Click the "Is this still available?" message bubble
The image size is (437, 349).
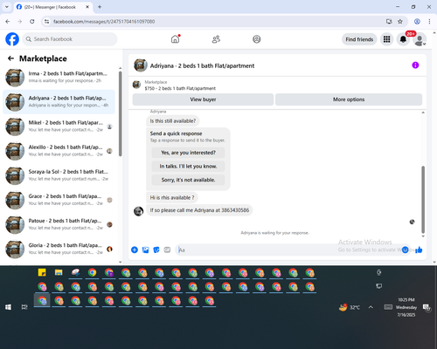coord(173,120)
